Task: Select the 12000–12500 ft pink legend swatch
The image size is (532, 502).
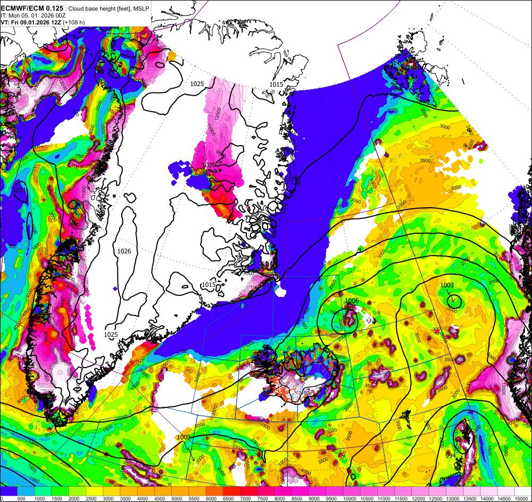Action: pyautogui.click(x=421, y=491)
